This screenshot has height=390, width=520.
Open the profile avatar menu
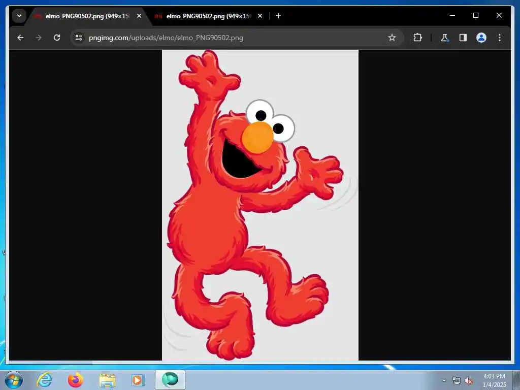pyautogui.click(x=481, y=38)
